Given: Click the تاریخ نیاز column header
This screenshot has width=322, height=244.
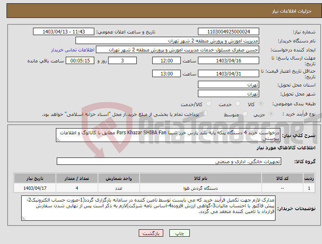Looking at the screenshot, I should [35, 178].
